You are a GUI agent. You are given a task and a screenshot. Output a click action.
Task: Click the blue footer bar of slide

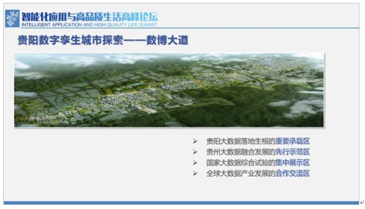tap(181, 203)
